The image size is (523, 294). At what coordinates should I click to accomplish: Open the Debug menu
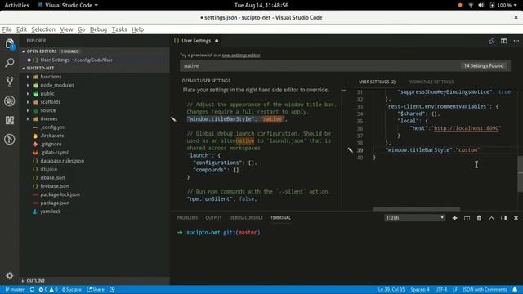[98, 29]
